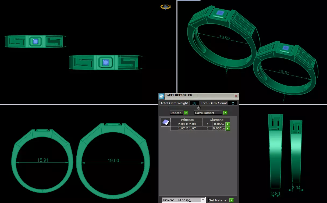Click the green arrow next to Update

click(186, 113)
